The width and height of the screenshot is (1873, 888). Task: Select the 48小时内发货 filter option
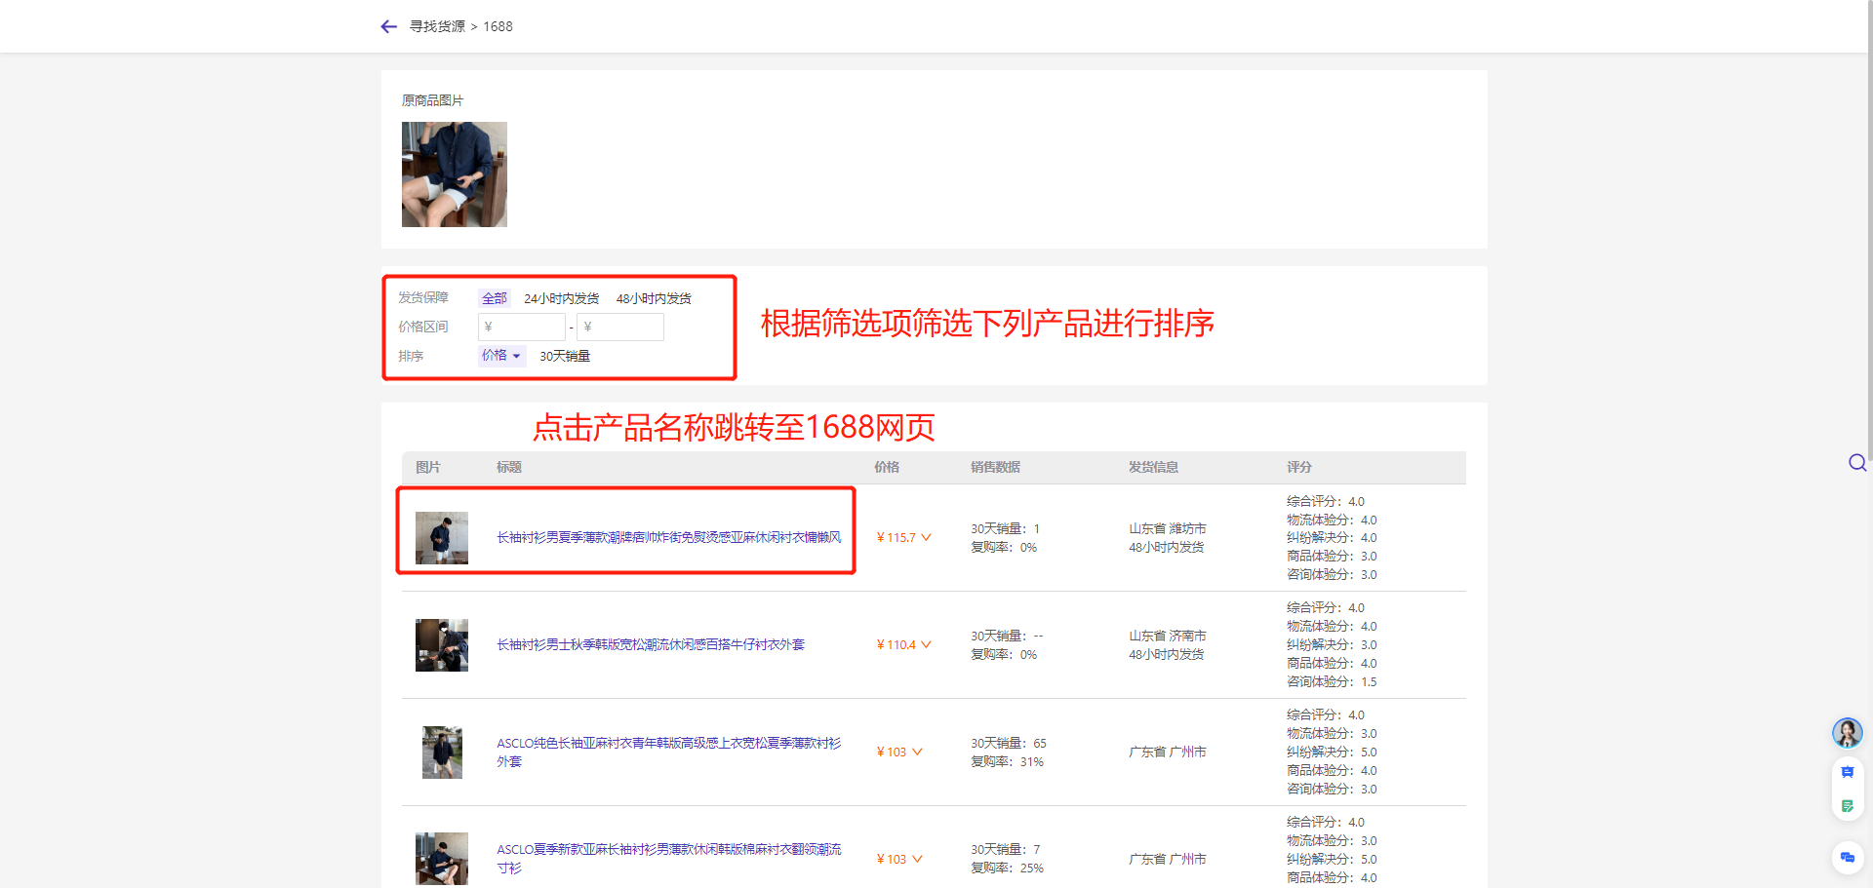[653, 298]
